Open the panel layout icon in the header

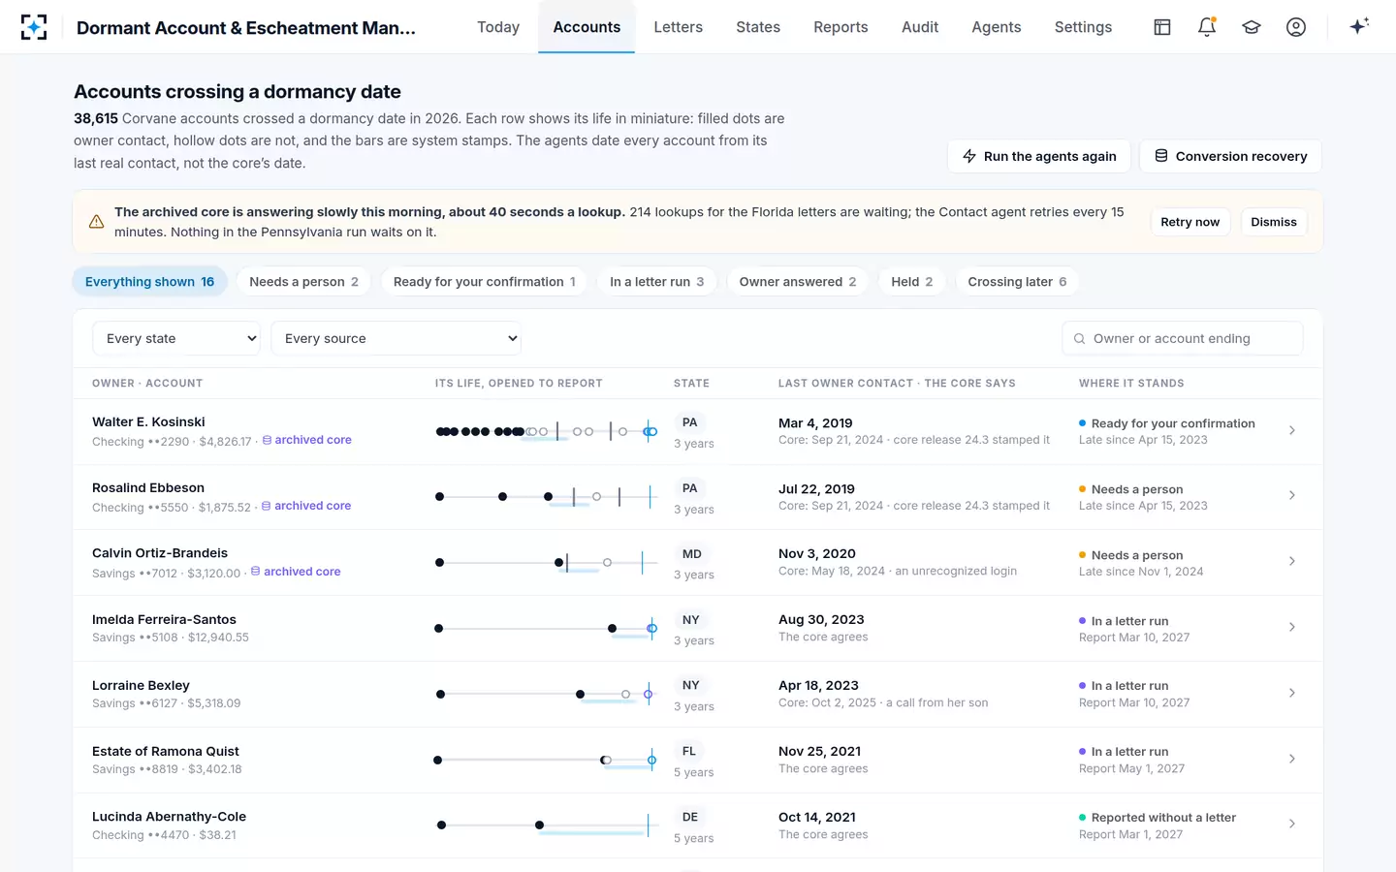pyautogui.click(x=1162, y=27)
